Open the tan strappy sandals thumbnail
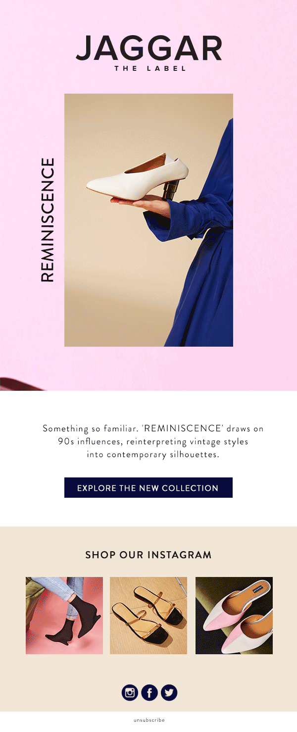Viewport: 297px width, 732px height. point(148,616)
